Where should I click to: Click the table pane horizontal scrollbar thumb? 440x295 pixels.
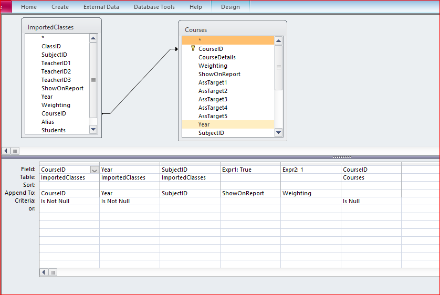click(15, 151)
